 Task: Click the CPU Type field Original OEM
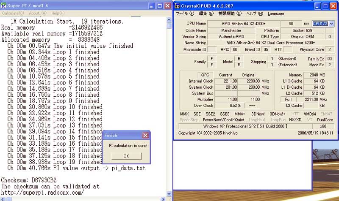click(302, 37)
